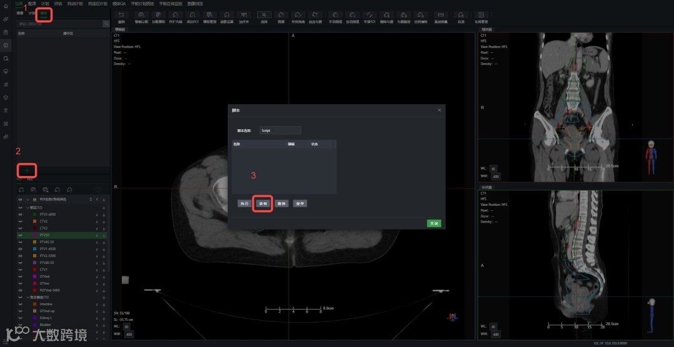The width and height of the screenshot is (674, 347).
Task: Click the search input field in left panel
Action: tap(60, 24)
